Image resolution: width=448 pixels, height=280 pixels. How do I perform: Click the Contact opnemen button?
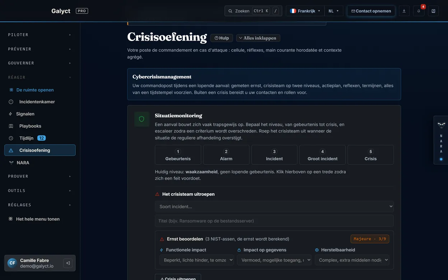pyautogui.click(x=371, y=11)
